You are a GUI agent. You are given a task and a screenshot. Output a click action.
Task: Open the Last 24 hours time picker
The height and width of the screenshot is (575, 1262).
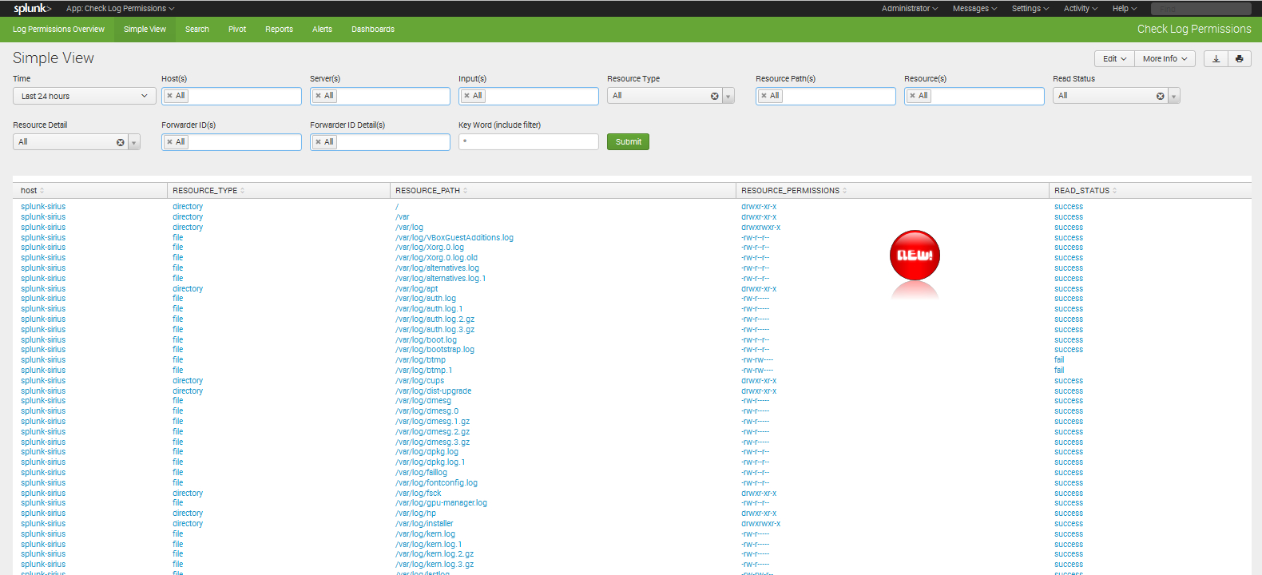[x=84, y=96]
